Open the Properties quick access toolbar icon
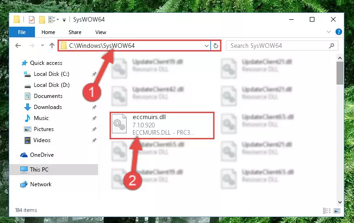 (x=32, y=20)
